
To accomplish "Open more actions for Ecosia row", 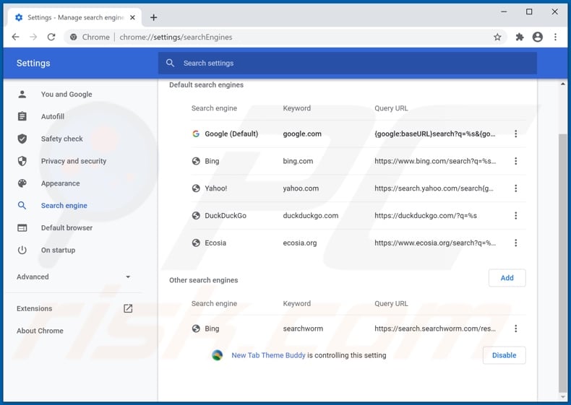I will point(515,243).
